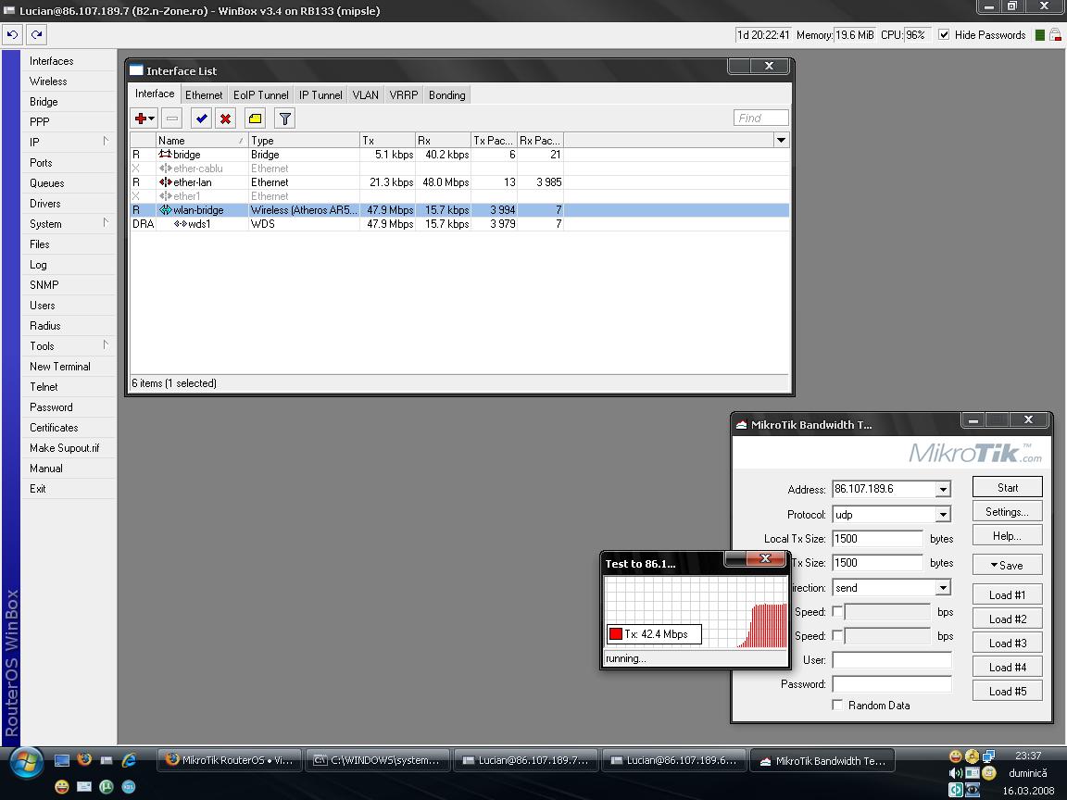Click the blue checkmark Enable icon
This screenshot has height=800, width=1067.
[201, 119]
